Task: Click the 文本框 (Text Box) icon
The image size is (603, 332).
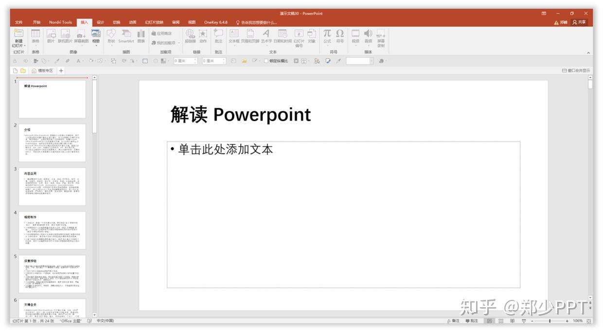Action: tap(234, 34)
